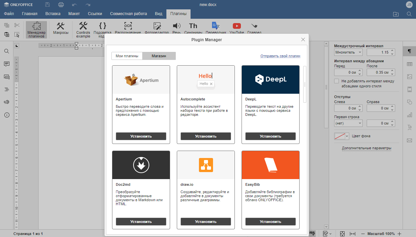The image size is (416, 237).
Task: Install the EasyBib plugin
Action: (270, 222)
